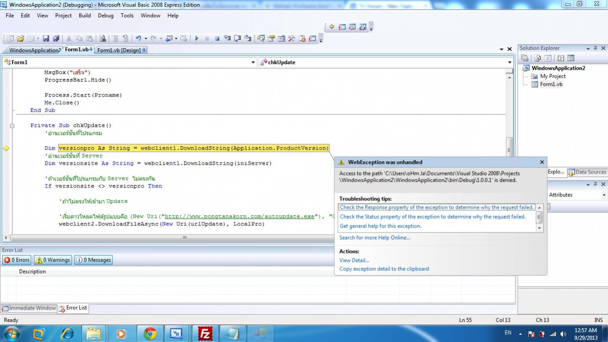Select WindowsApplication2 project node
608x342 pixels.
click(x=558, y=68)
